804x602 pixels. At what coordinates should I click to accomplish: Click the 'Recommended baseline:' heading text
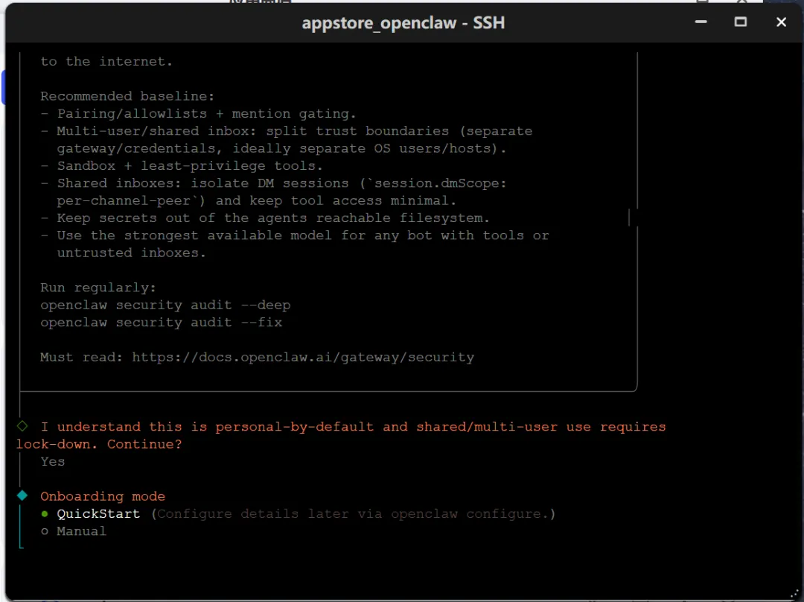[128, 96]
